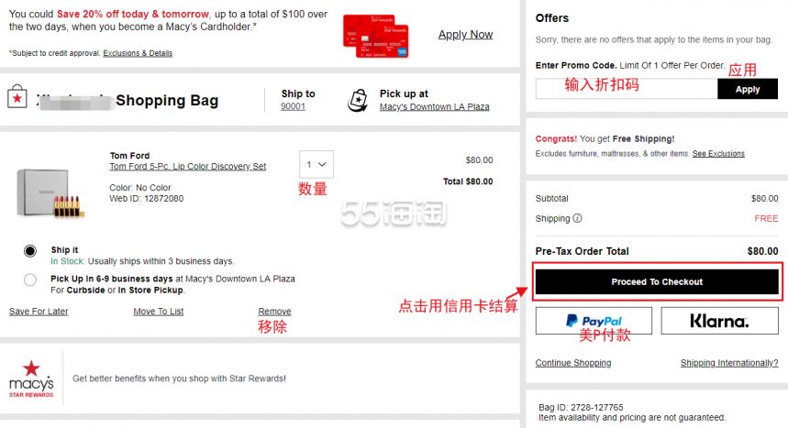Open the Tom Ford 5-Pc. Lip Color Discovery Set link

pos(188,166)
